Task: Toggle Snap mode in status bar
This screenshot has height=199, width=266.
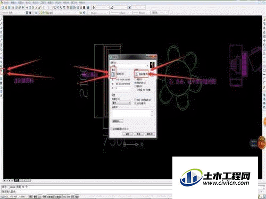Action: (x=31, y=196)
